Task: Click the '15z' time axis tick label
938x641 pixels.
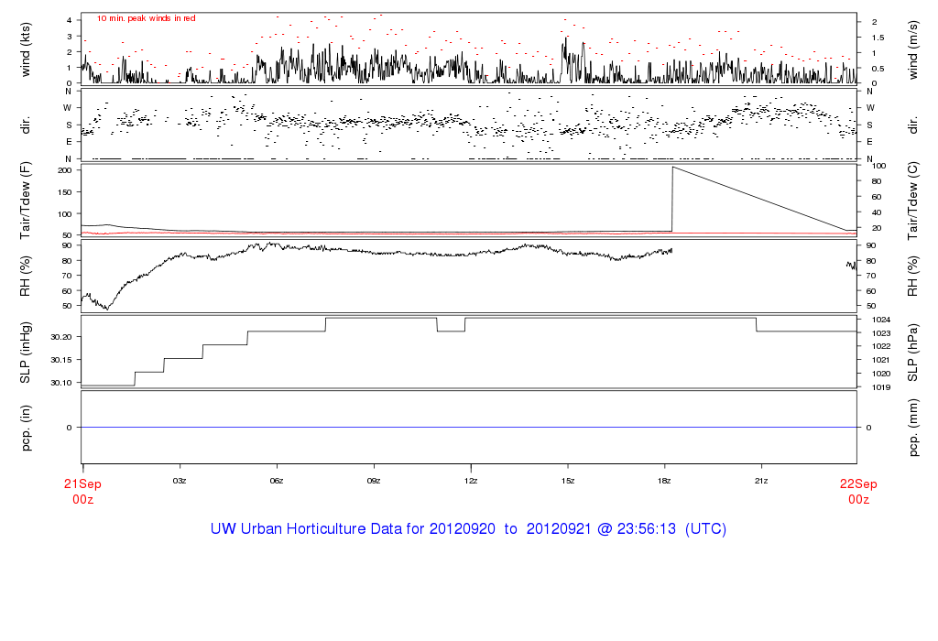Action: tap(568, 481)
